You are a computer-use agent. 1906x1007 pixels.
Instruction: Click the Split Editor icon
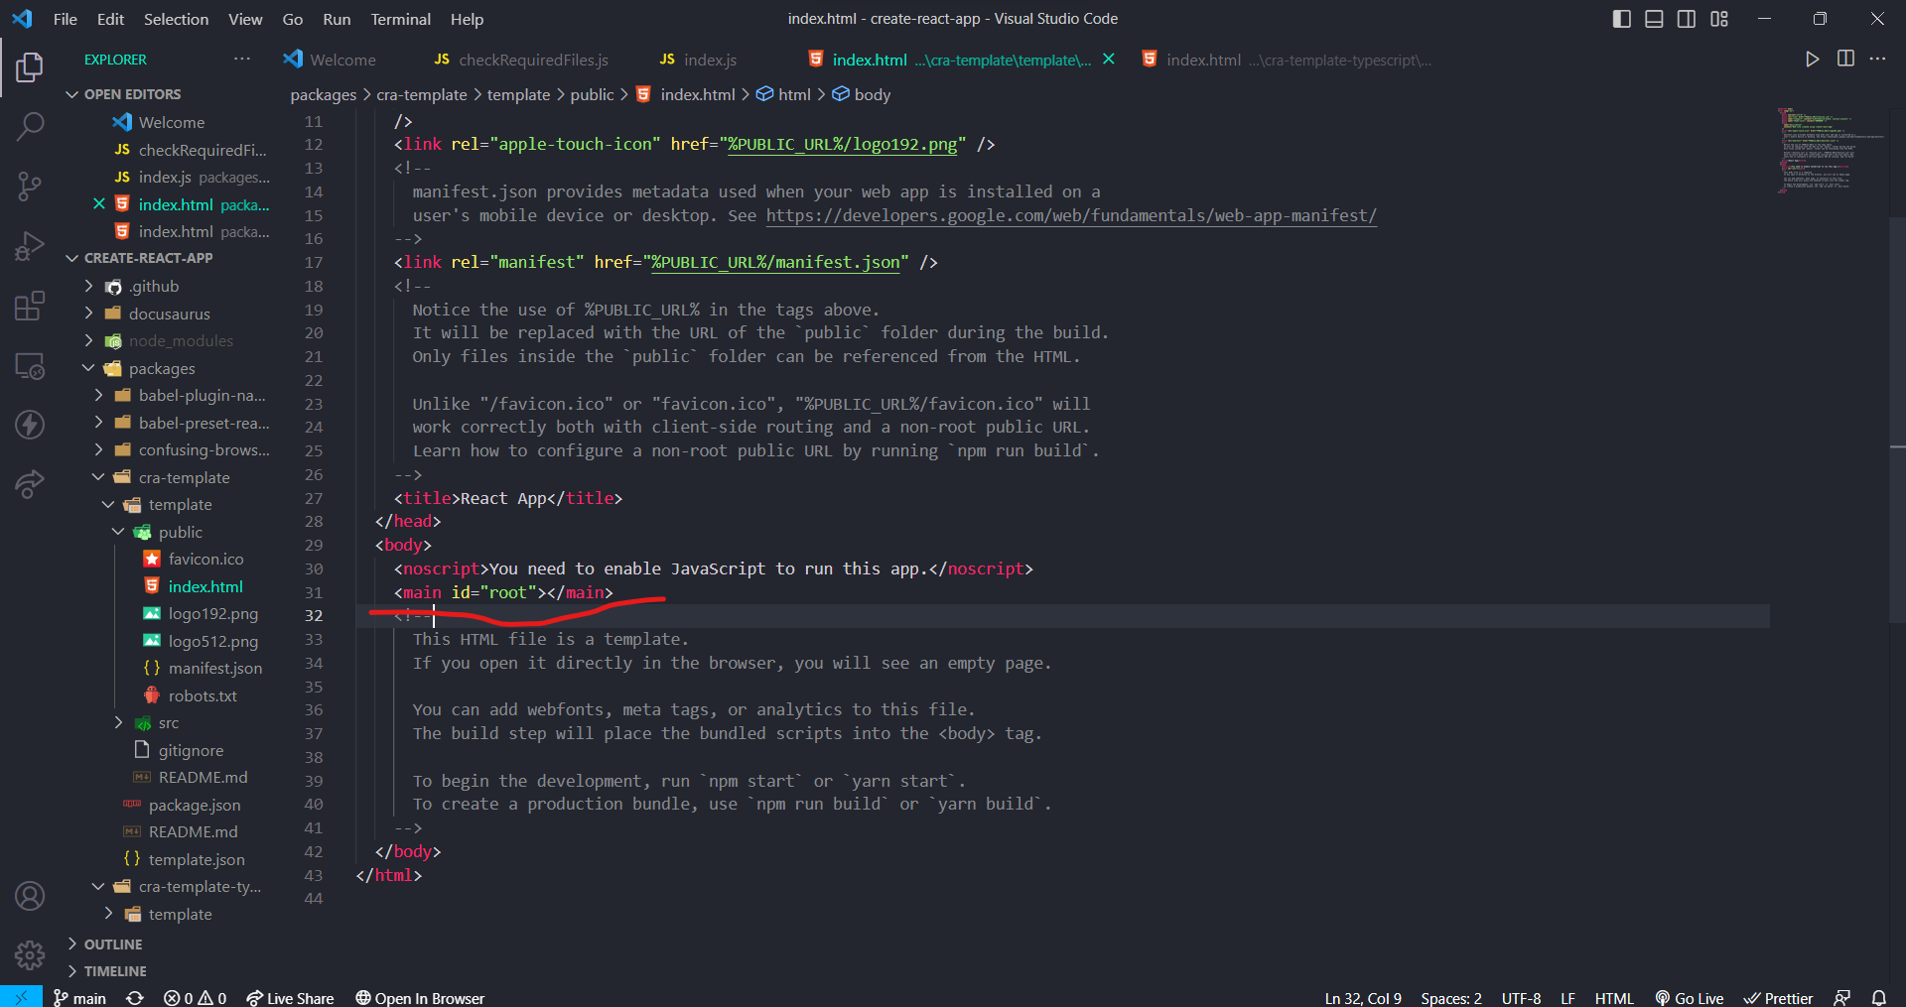tap(1845, 59)
